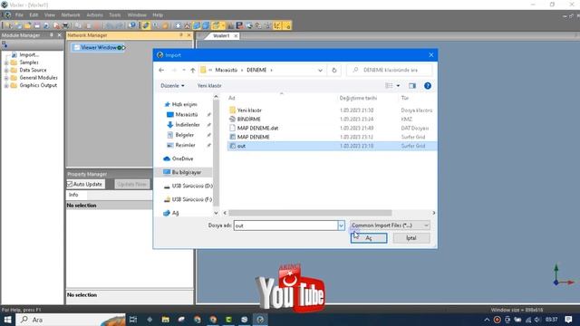
Task: Go back using the Import dialog arrow
Action: click(x=161, y=70)
